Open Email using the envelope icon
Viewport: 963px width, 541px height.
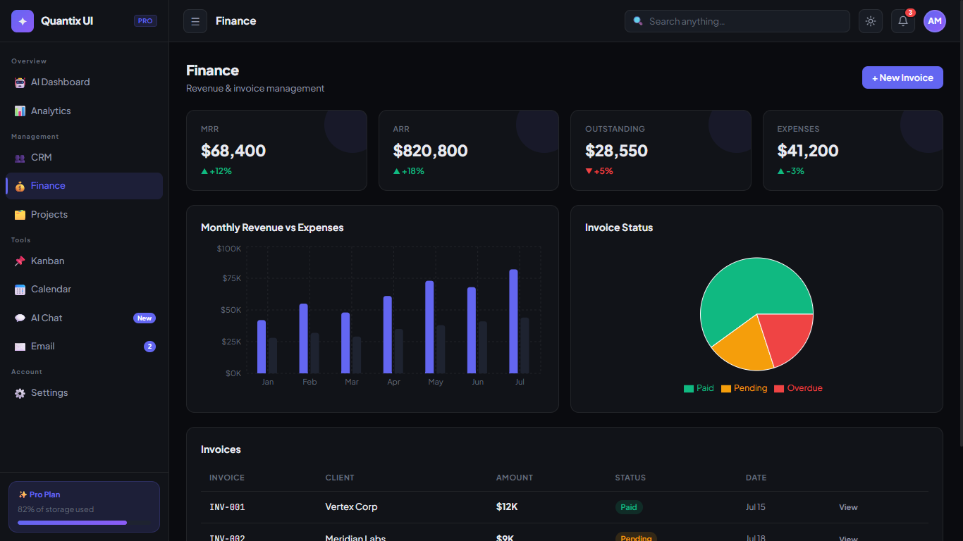tap(20, 346)
